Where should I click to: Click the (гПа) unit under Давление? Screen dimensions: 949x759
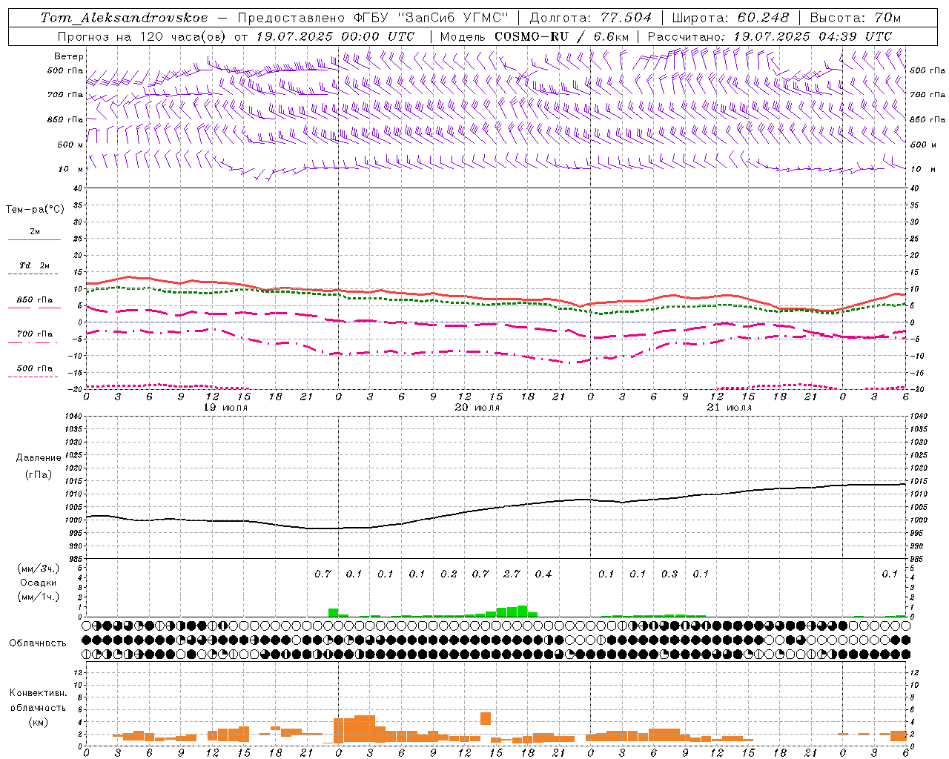39,474
